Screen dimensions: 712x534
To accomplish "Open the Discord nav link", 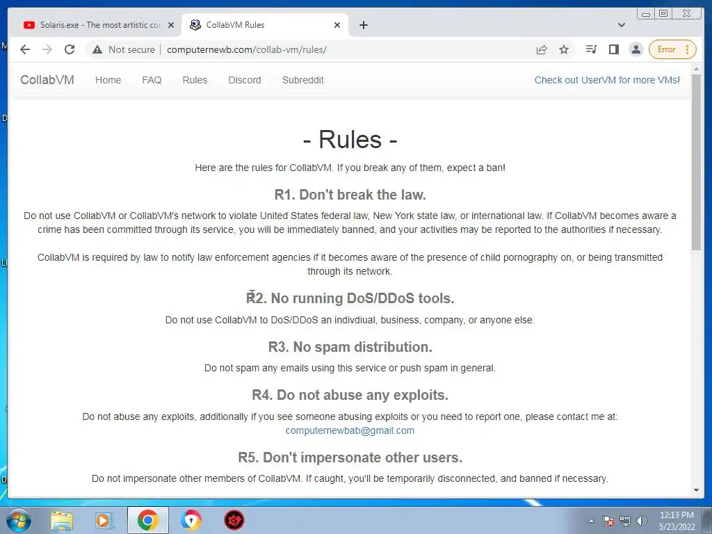I will point(245,80).
